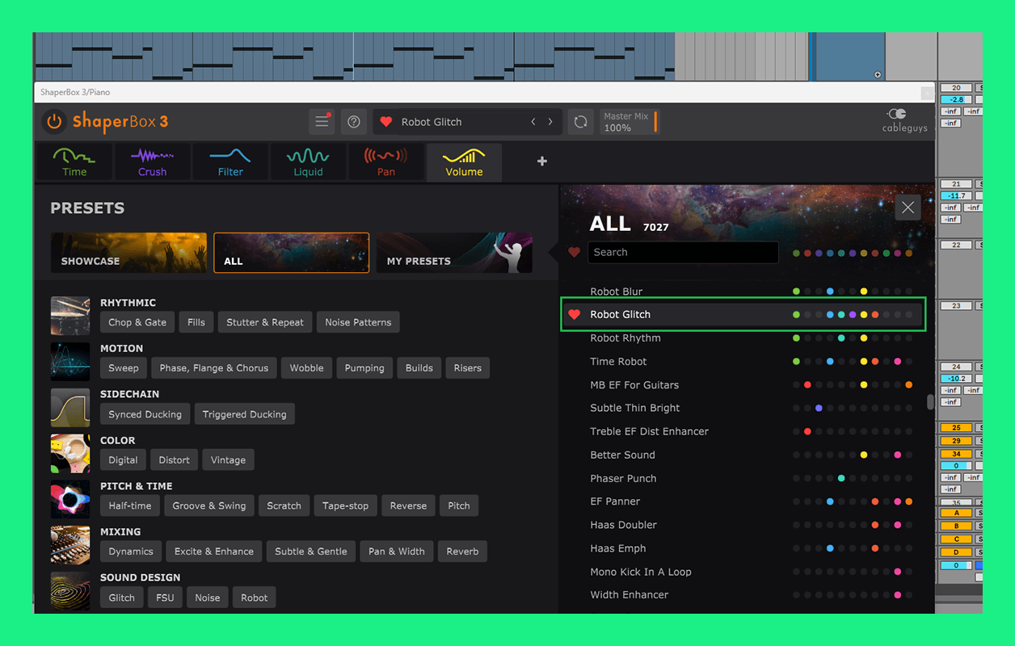Open the hamburger menu icon
This screenshot has width=1015, height=646.
[x=322, y=122]
